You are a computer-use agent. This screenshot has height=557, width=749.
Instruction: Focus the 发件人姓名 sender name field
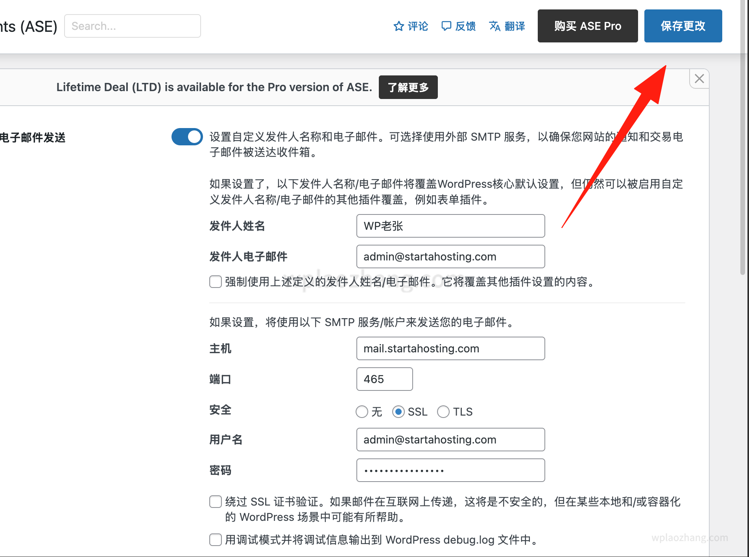pos(450,226)
